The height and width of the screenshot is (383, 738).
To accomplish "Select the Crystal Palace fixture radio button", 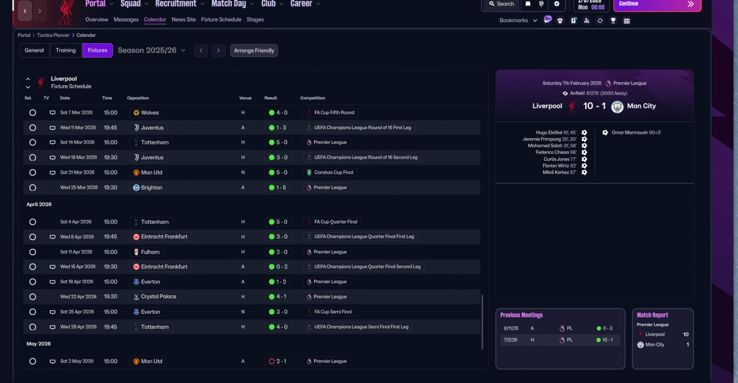I will coord(32,297).
